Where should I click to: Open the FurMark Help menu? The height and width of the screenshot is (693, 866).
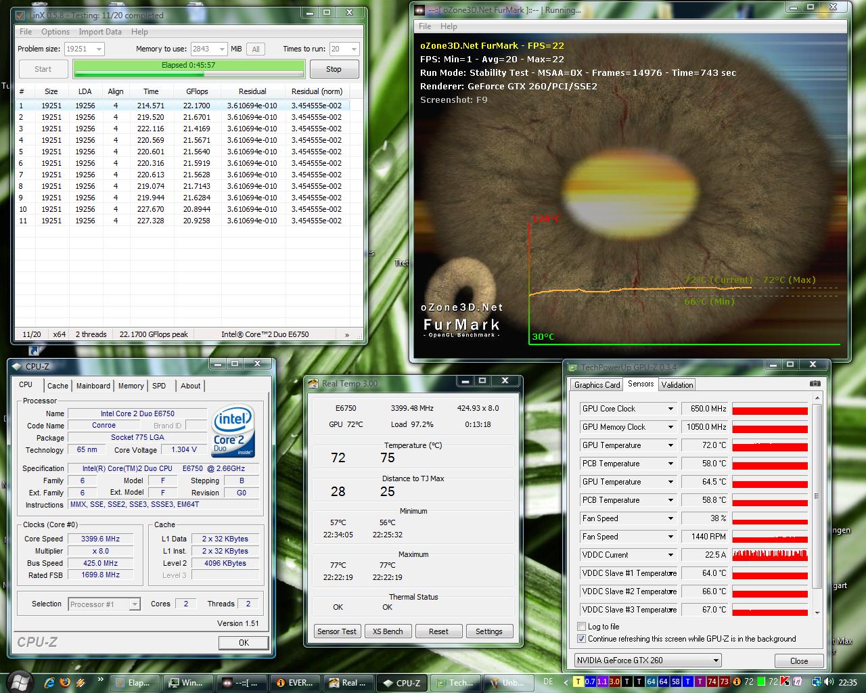coord(449,26)
